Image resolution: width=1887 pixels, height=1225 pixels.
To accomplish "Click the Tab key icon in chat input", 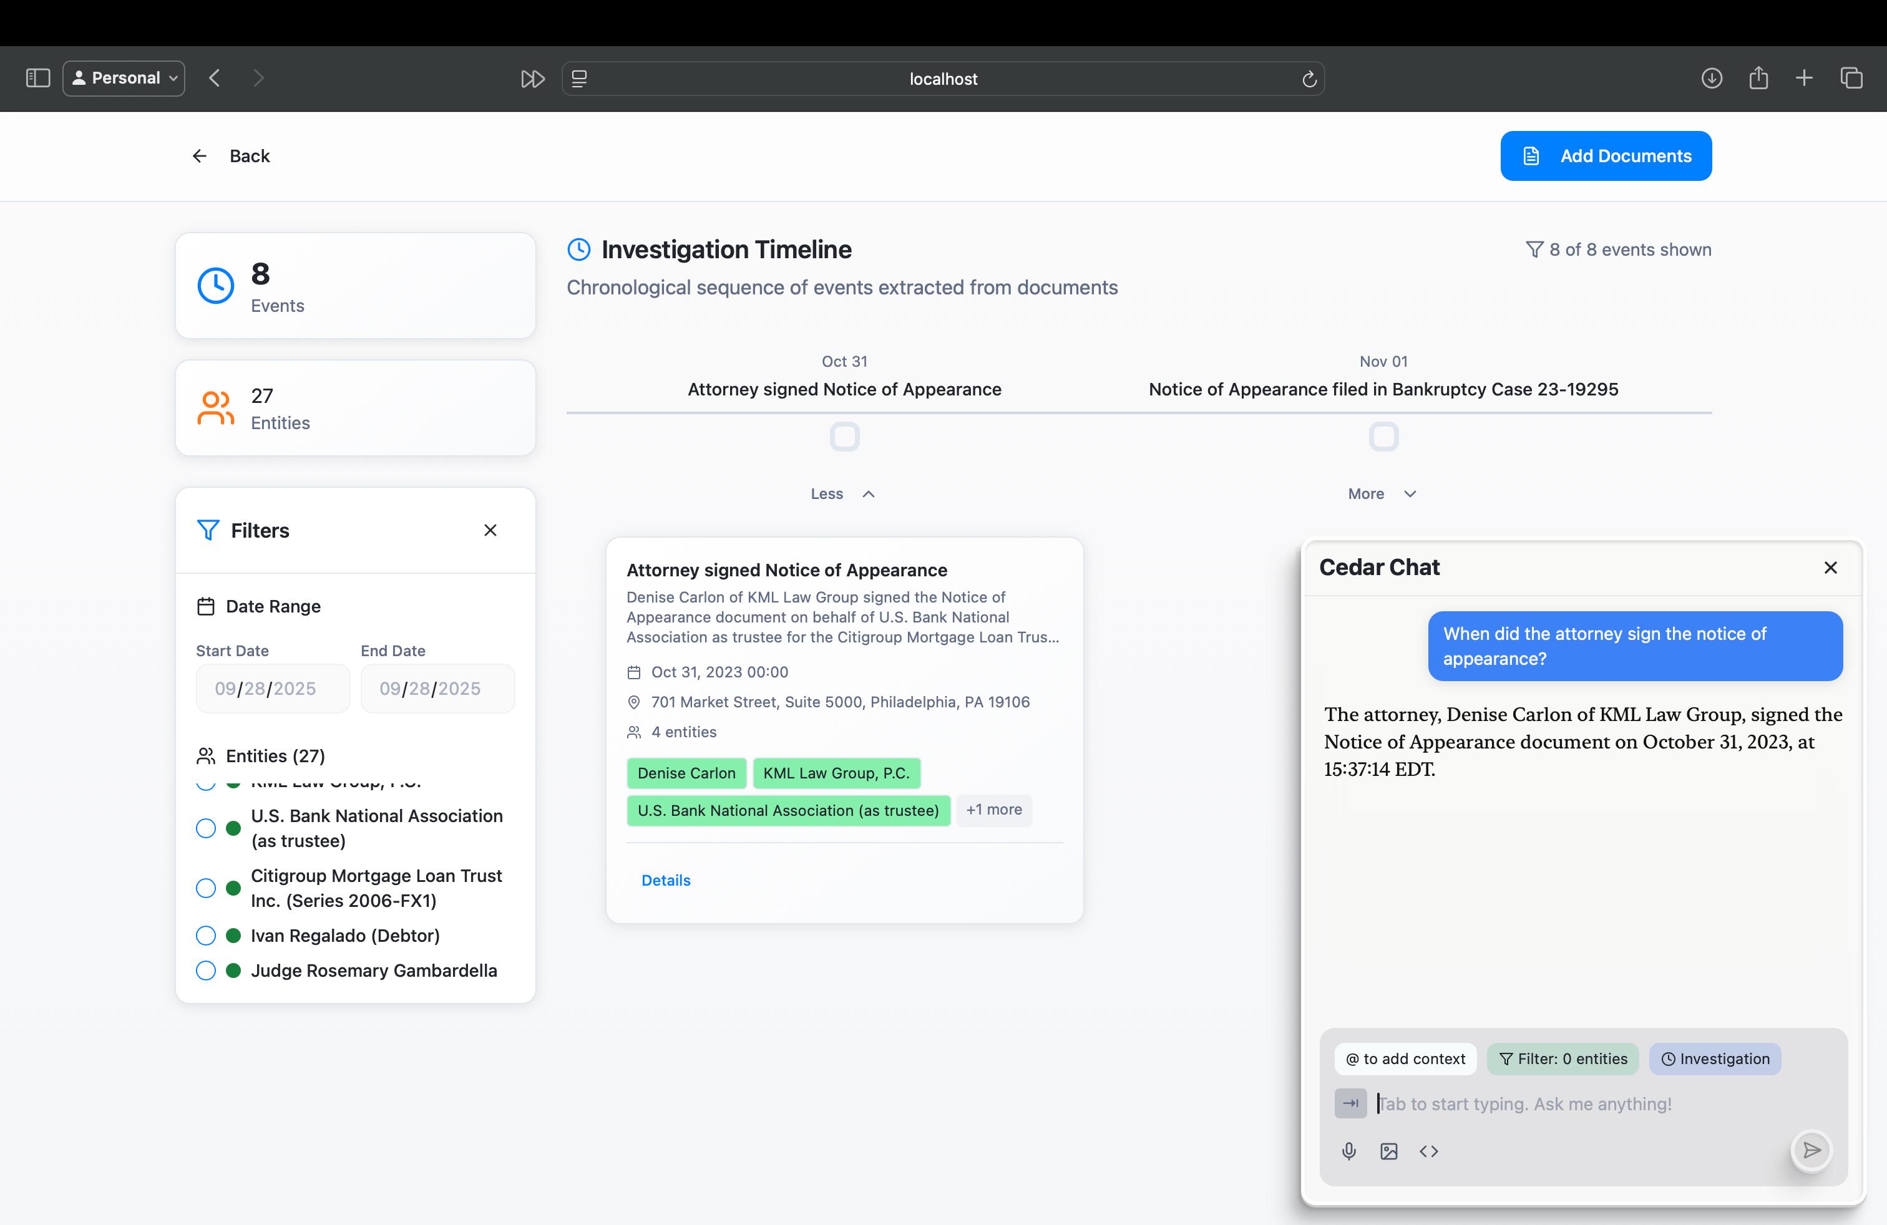I will coord(1350,1103).
